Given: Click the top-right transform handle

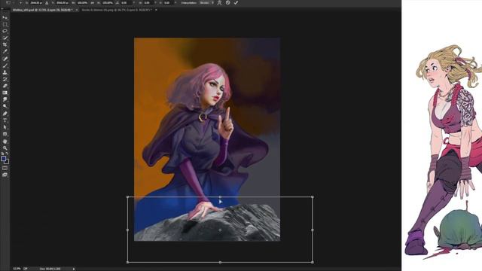Looking at the screenshot, I should [x=313, y=196].
